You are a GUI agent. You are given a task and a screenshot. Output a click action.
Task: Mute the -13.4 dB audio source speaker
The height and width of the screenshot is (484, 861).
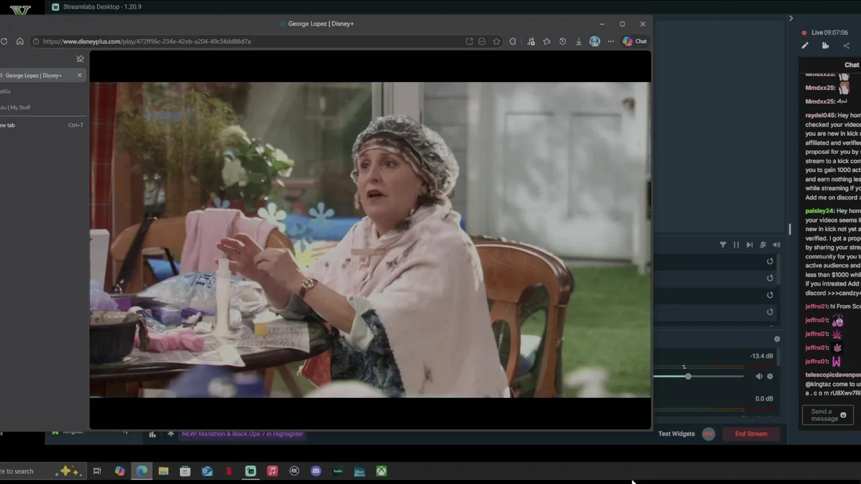coord(759,376)
